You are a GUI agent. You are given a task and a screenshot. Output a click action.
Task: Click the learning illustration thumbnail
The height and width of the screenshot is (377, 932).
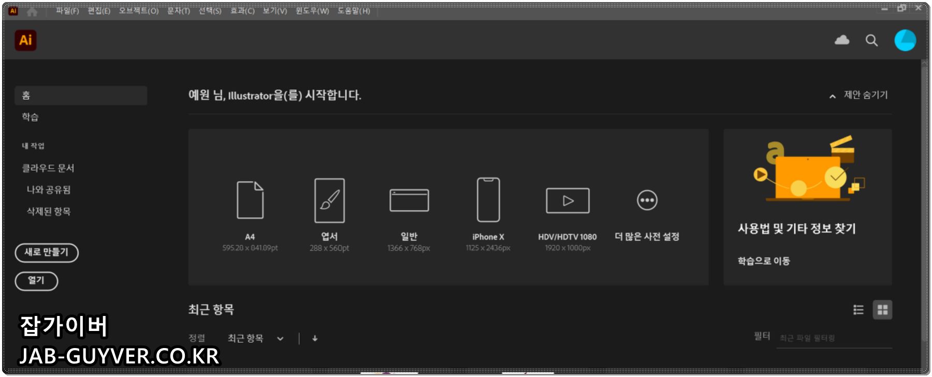808,169
